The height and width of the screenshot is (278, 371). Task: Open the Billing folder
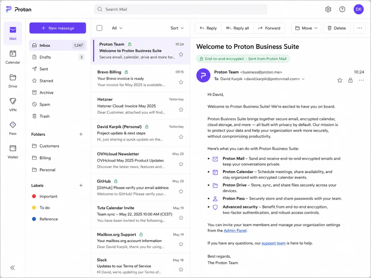pos(58,158)
